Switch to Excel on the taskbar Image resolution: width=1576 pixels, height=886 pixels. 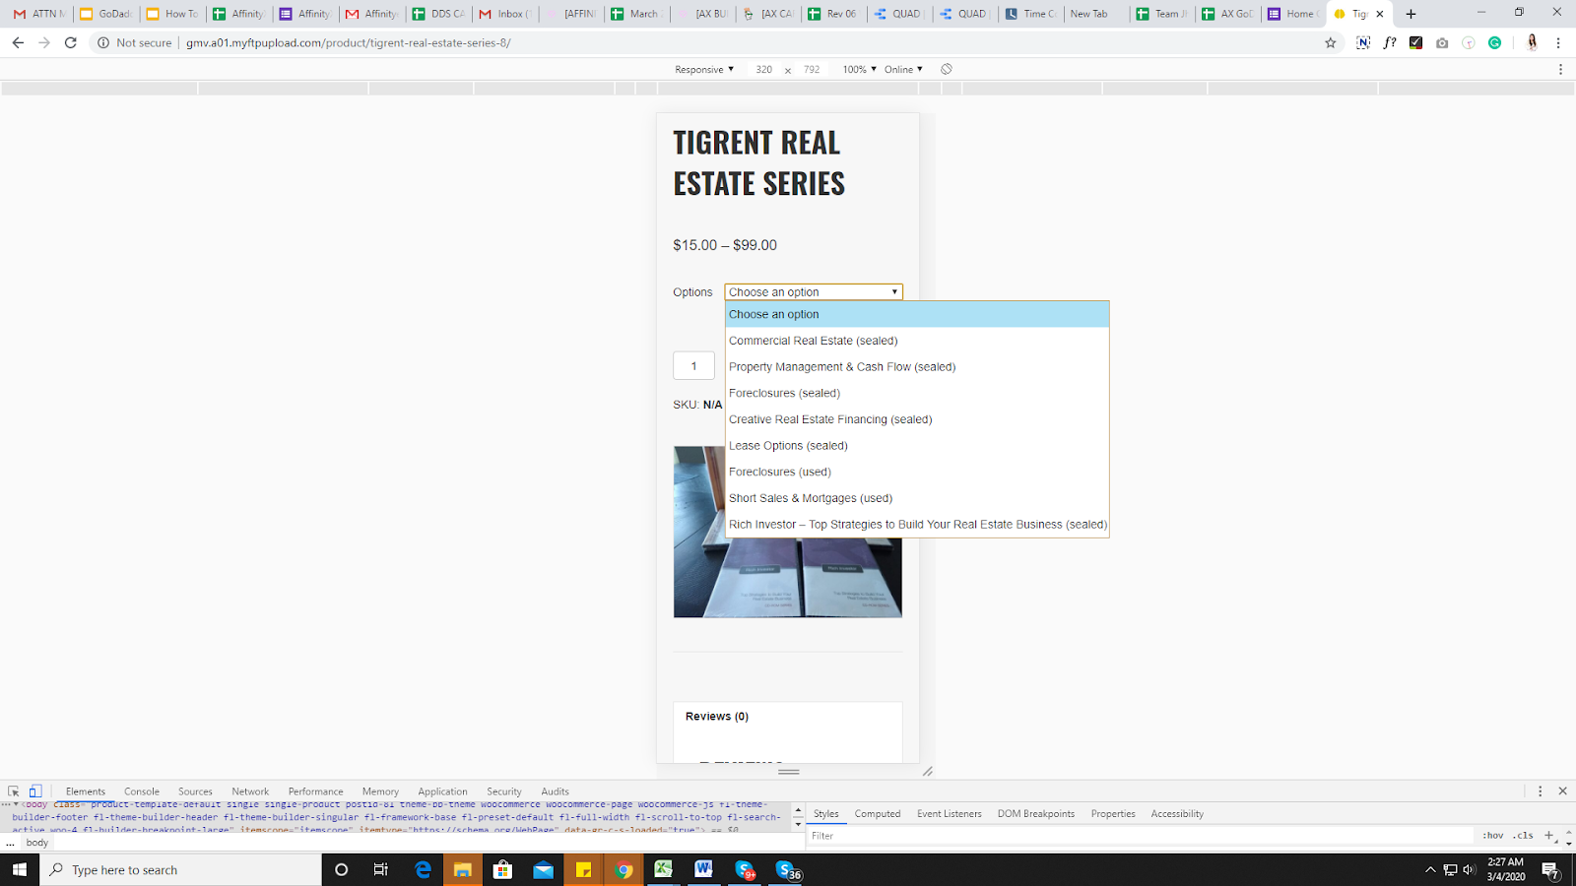pyautogui.click(x=663, y=869)
